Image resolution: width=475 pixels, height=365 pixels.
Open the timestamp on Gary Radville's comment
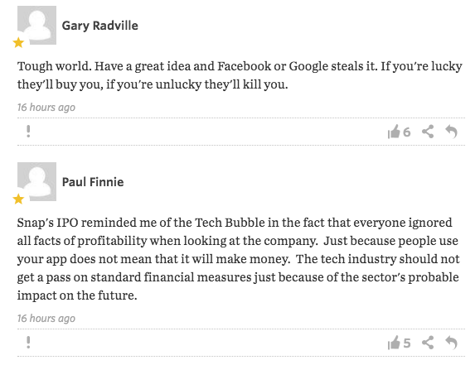coord(46,108)
